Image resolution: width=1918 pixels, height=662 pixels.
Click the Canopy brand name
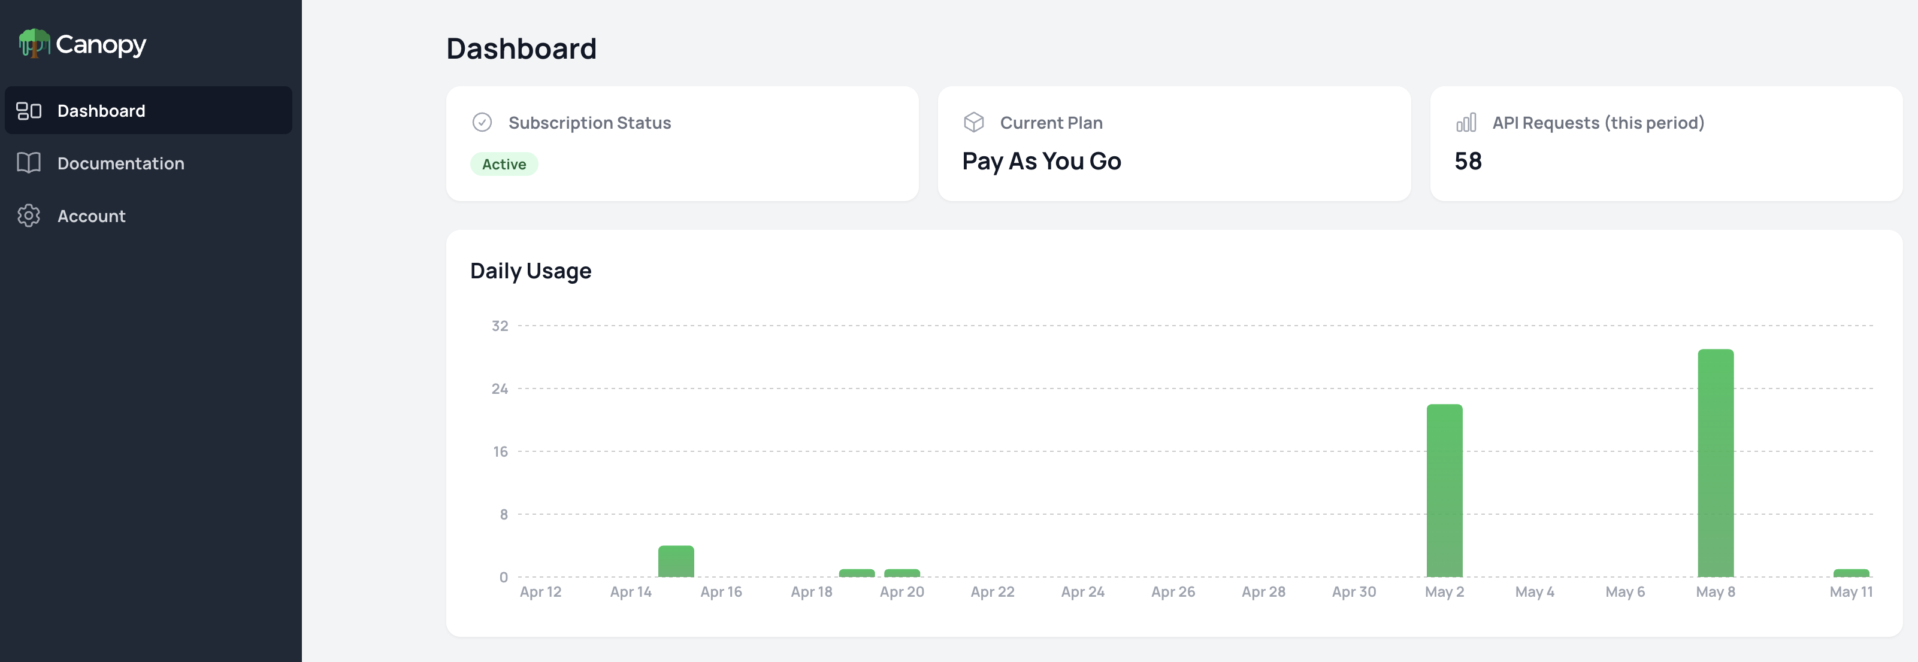[x=101, y=45]
